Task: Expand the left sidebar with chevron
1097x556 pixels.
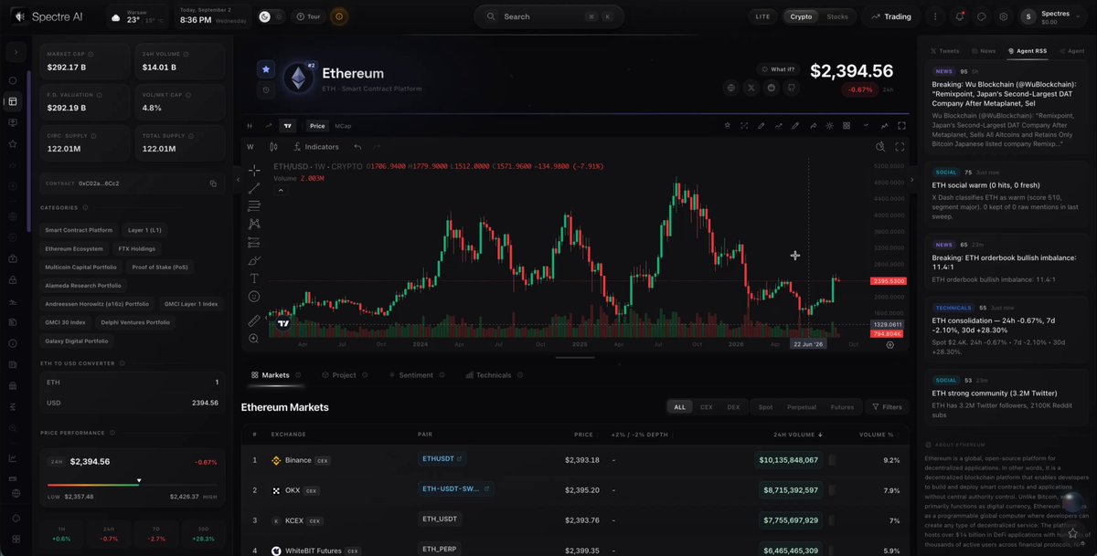Action: (16, 53)
